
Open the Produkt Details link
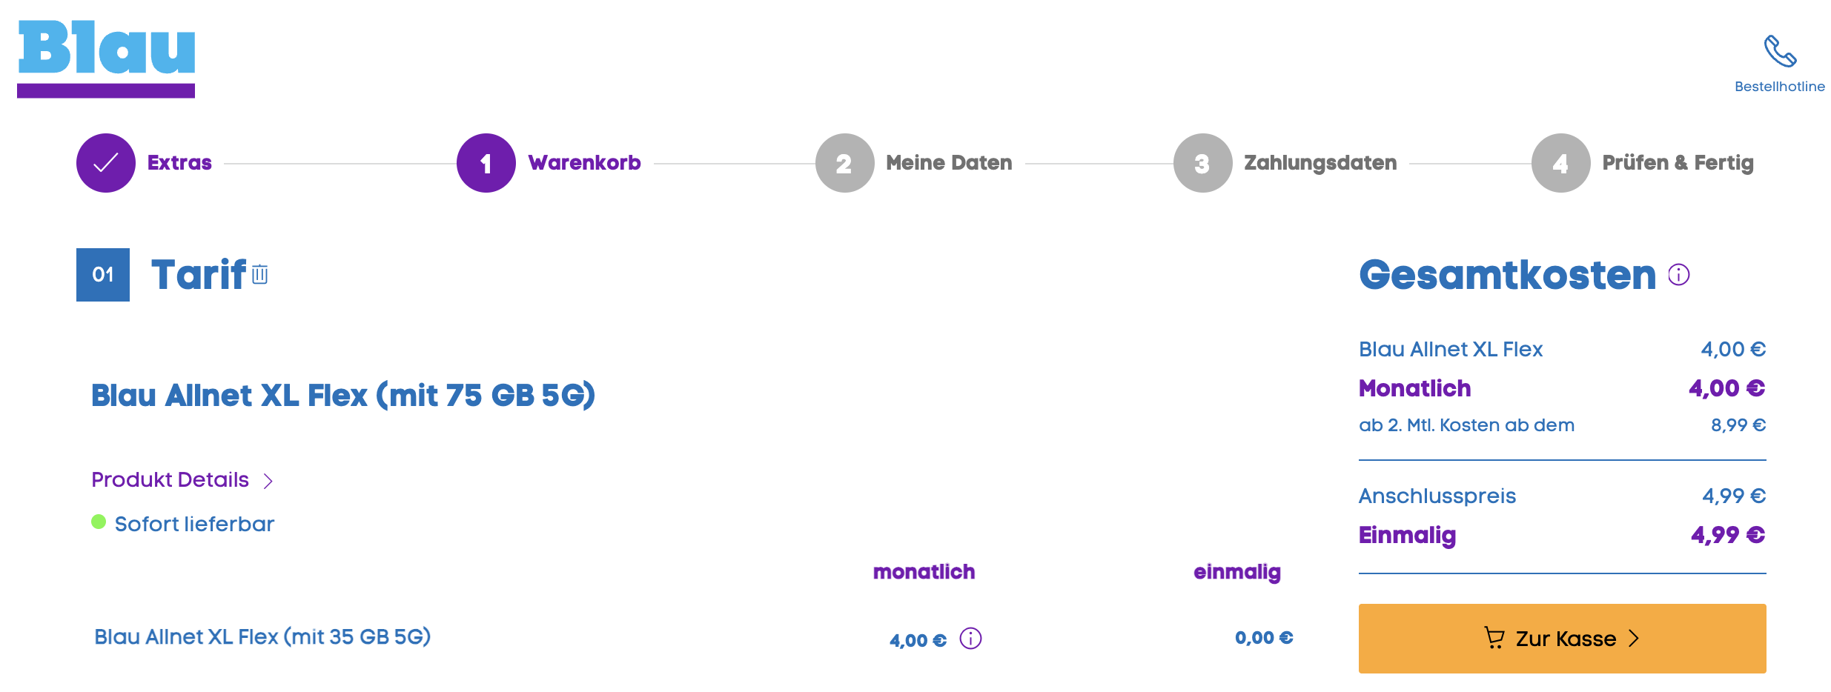coord(170,480)
